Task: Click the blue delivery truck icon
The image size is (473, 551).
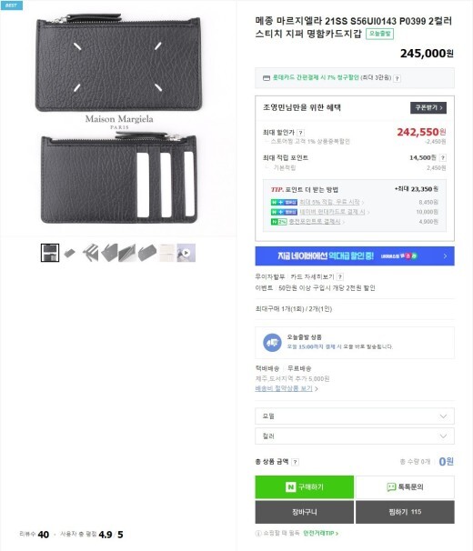Action: click(x=272, y=343)
